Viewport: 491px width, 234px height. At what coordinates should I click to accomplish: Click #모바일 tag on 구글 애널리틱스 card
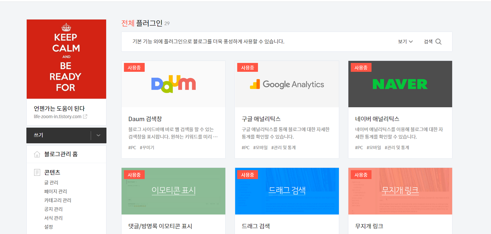tap(260, 147)
